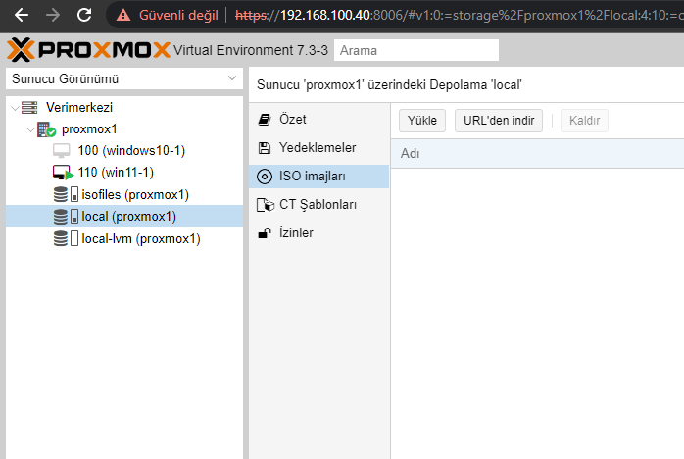Open the Özet section

293,119
